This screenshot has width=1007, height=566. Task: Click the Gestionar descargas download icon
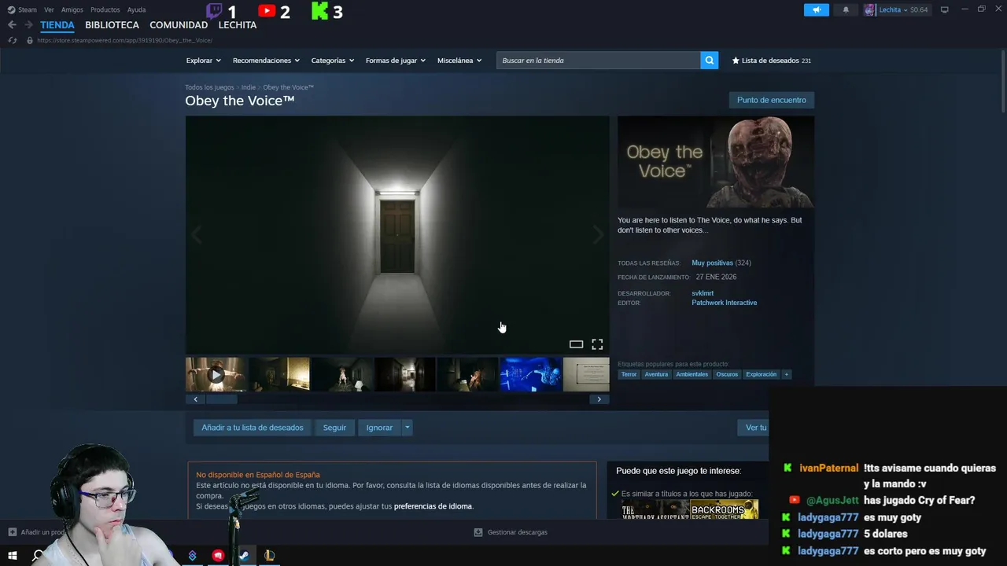[x=478, y=532]
